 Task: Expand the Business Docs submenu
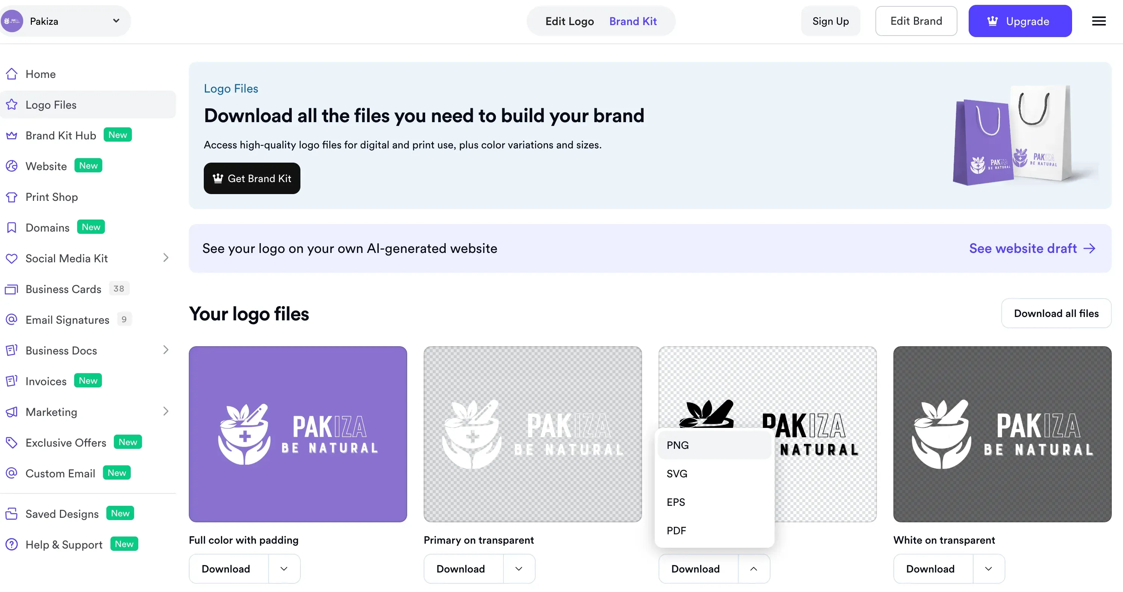pyautogui.click(x=166, y=350)
